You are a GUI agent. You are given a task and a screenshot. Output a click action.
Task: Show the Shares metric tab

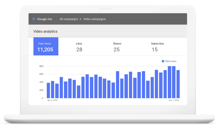[x=117, y=47]
